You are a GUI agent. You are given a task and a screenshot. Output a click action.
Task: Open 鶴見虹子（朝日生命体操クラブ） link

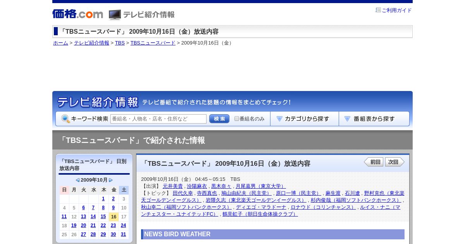coord(260,214)
